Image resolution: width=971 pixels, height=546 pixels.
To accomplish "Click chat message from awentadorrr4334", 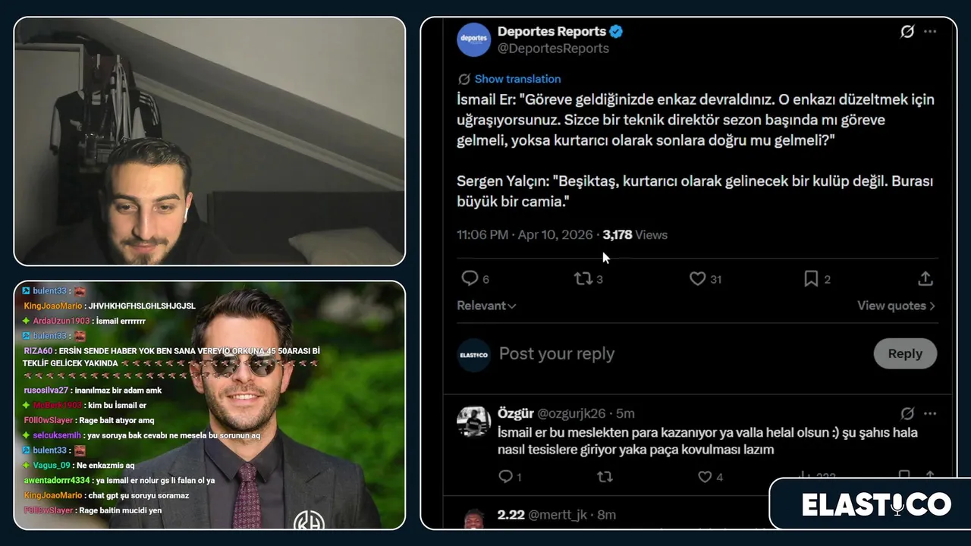I will tap(119, 480).
